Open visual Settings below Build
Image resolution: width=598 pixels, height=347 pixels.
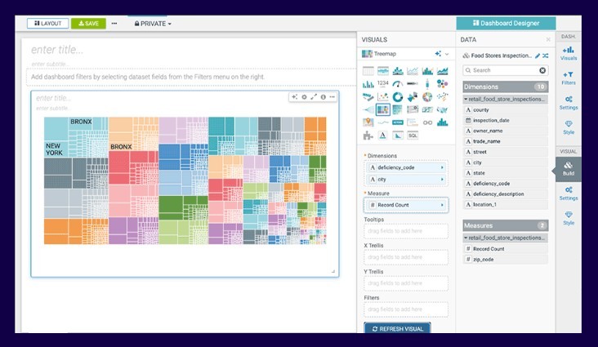(x=569, y=194)
